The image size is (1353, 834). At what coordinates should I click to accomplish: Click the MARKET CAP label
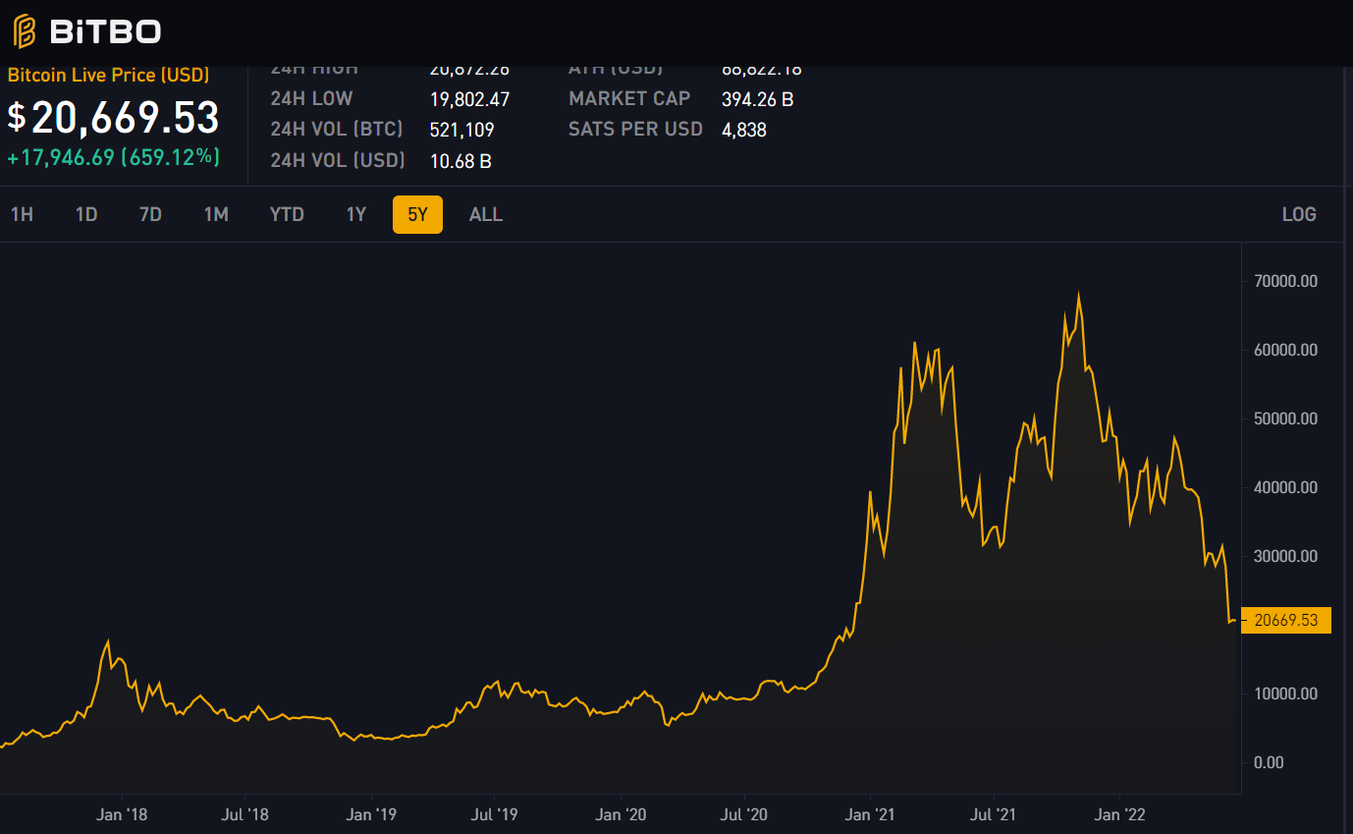tap(629, 98)
